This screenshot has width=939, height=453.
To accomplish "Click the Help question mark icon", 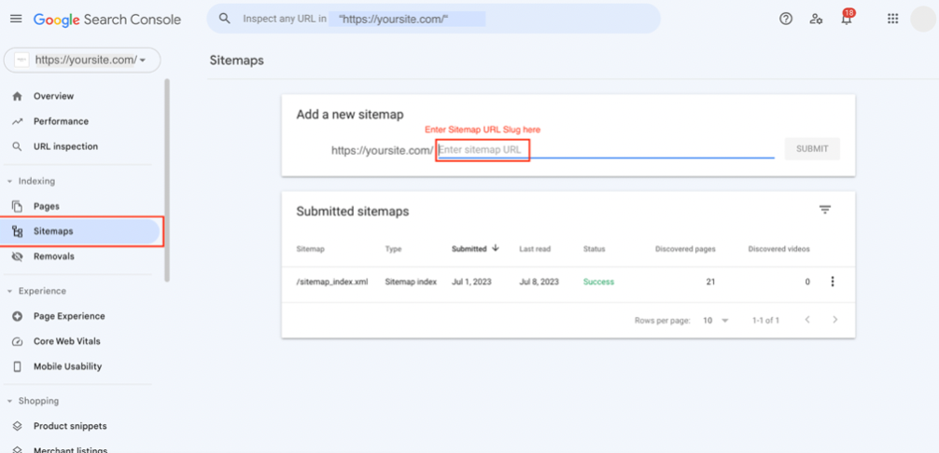I will coord(786,19).
